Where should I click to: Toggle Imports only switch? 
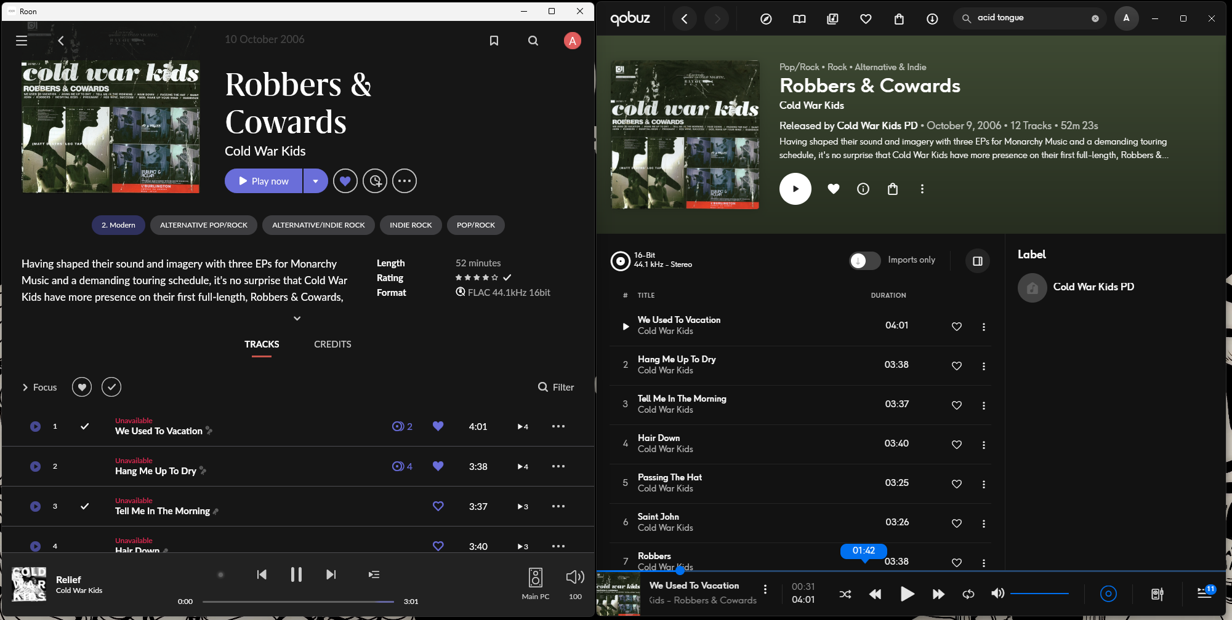coord(864,261)
